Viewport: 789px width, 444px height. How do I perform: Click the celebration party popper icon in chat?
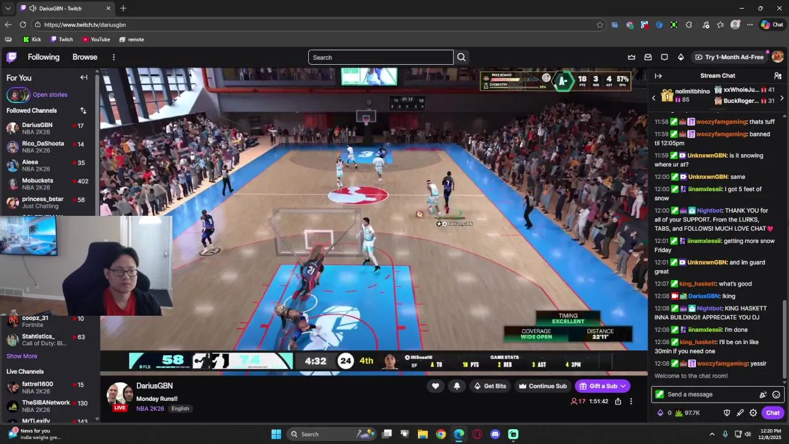(x=763, y=395)
